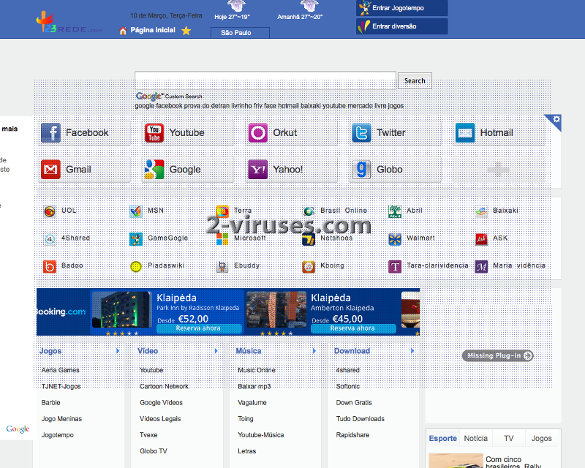Open the Yahoo! shortcut icon
The height and width of the screenshot is (468, 585).
258,169
